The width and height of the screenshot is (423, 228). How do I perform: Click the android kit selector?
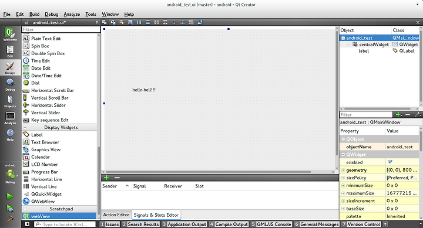tap(10, 173)
